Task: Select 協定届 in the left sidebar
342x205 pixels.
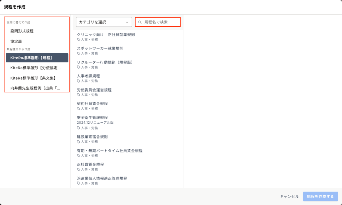Action: pos(16,41)
